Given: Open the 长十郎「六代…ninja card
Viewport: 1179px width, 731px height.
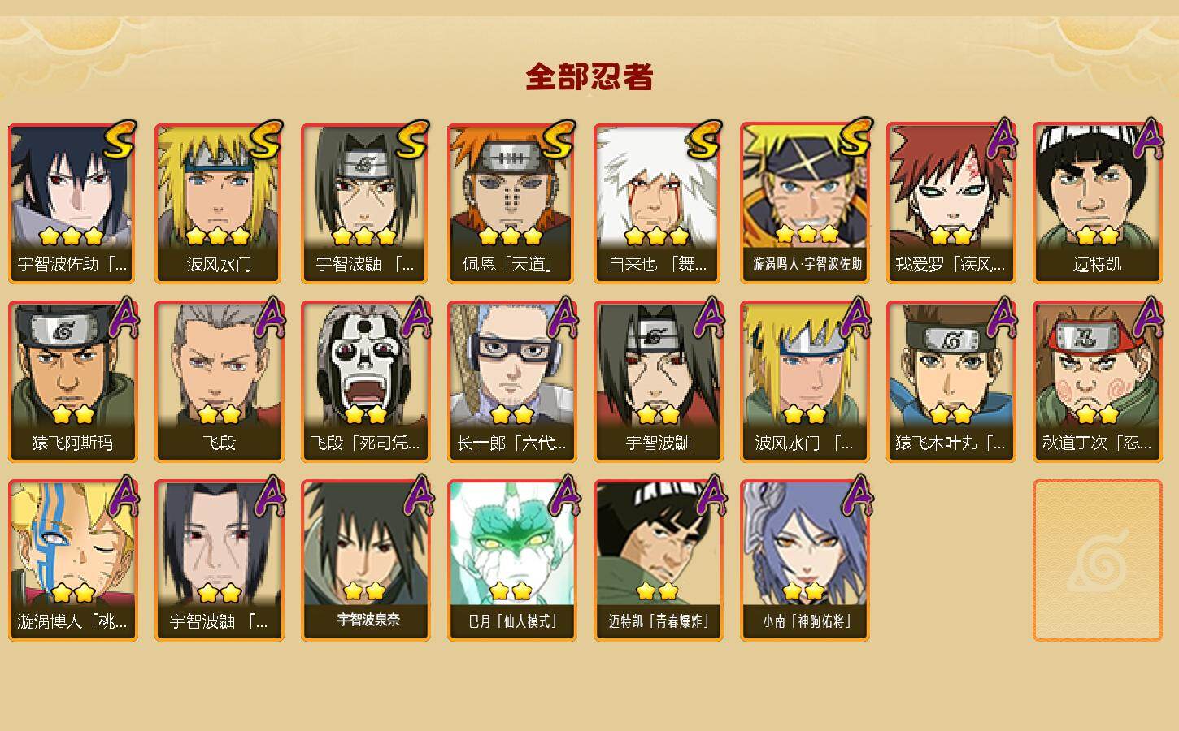Looking at the screenshot, I should click(511, 382).
